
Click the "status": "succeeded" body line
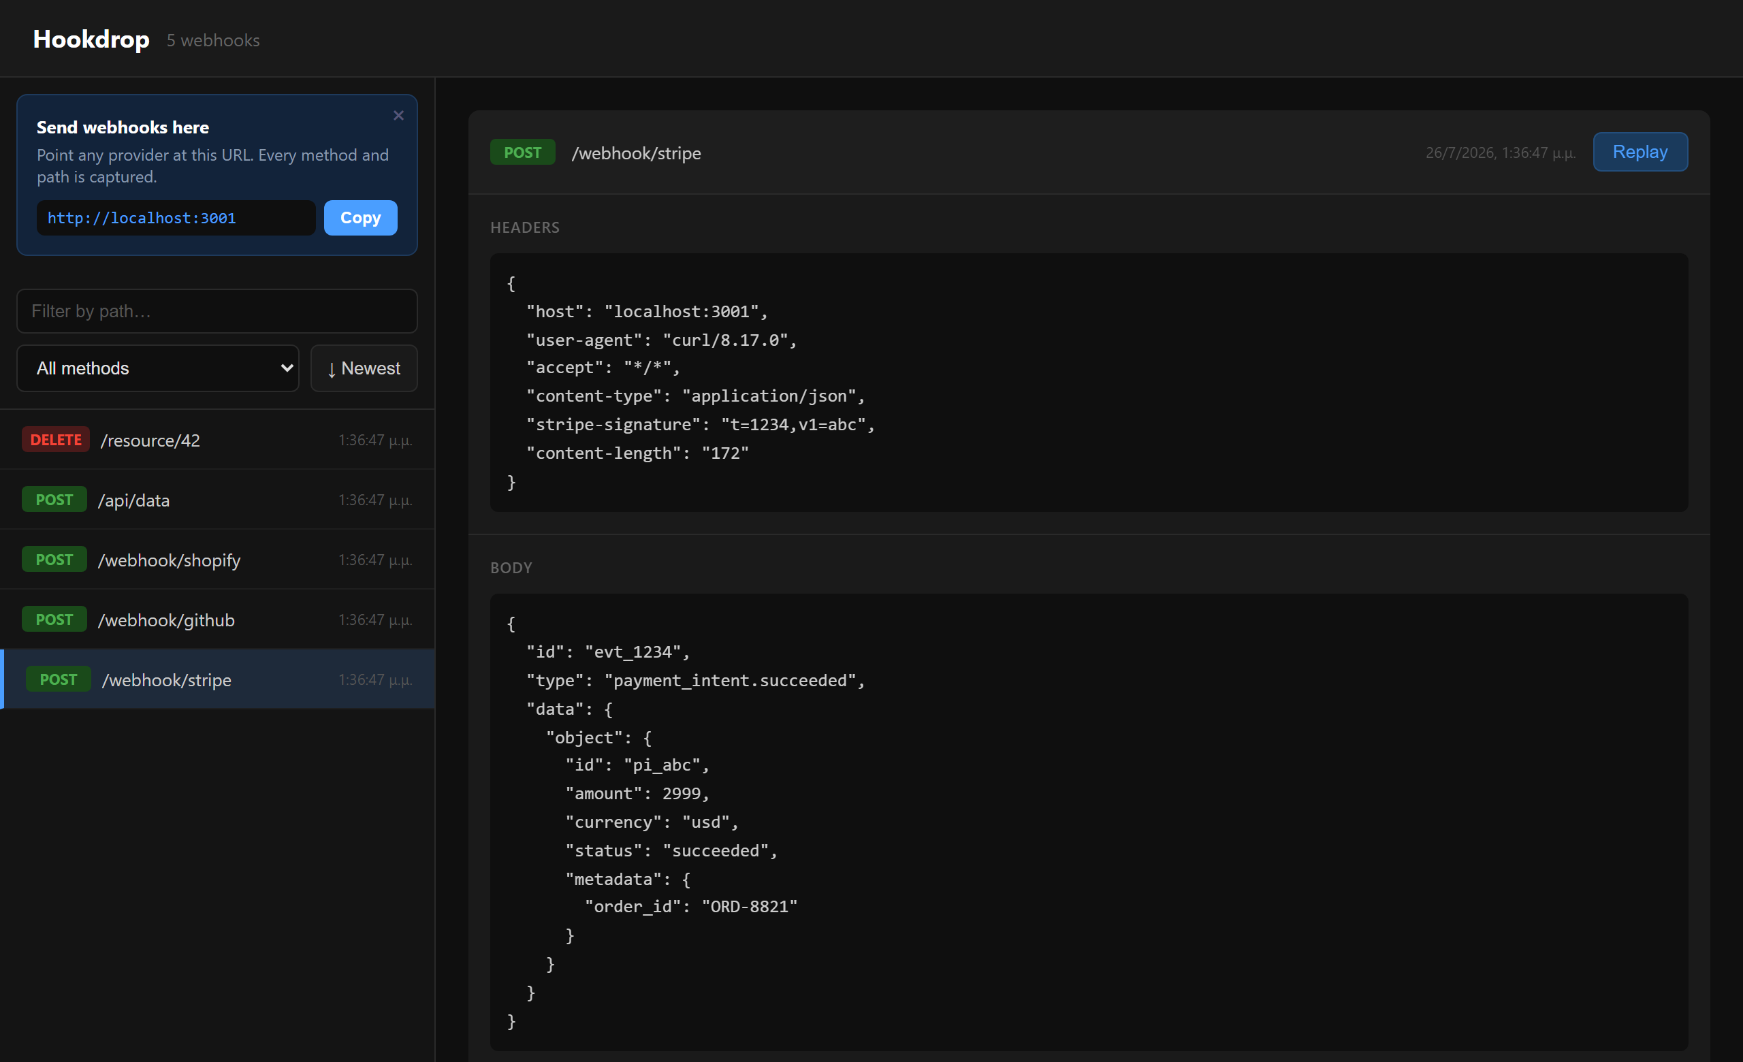point(671,850)
